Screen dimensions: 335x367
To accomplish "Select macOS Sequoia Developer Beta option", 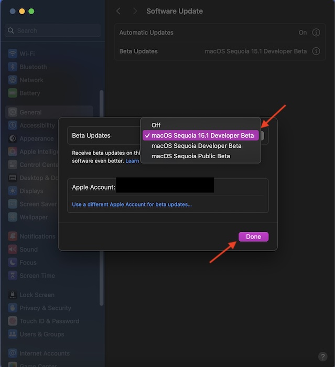I will (x=201, y=146).
